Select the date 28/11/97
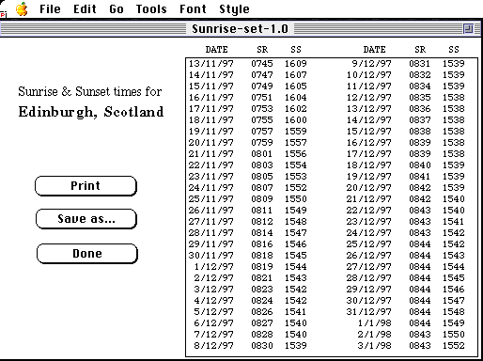Viewport: 483px width, 361px height. [x=211, y=233]
